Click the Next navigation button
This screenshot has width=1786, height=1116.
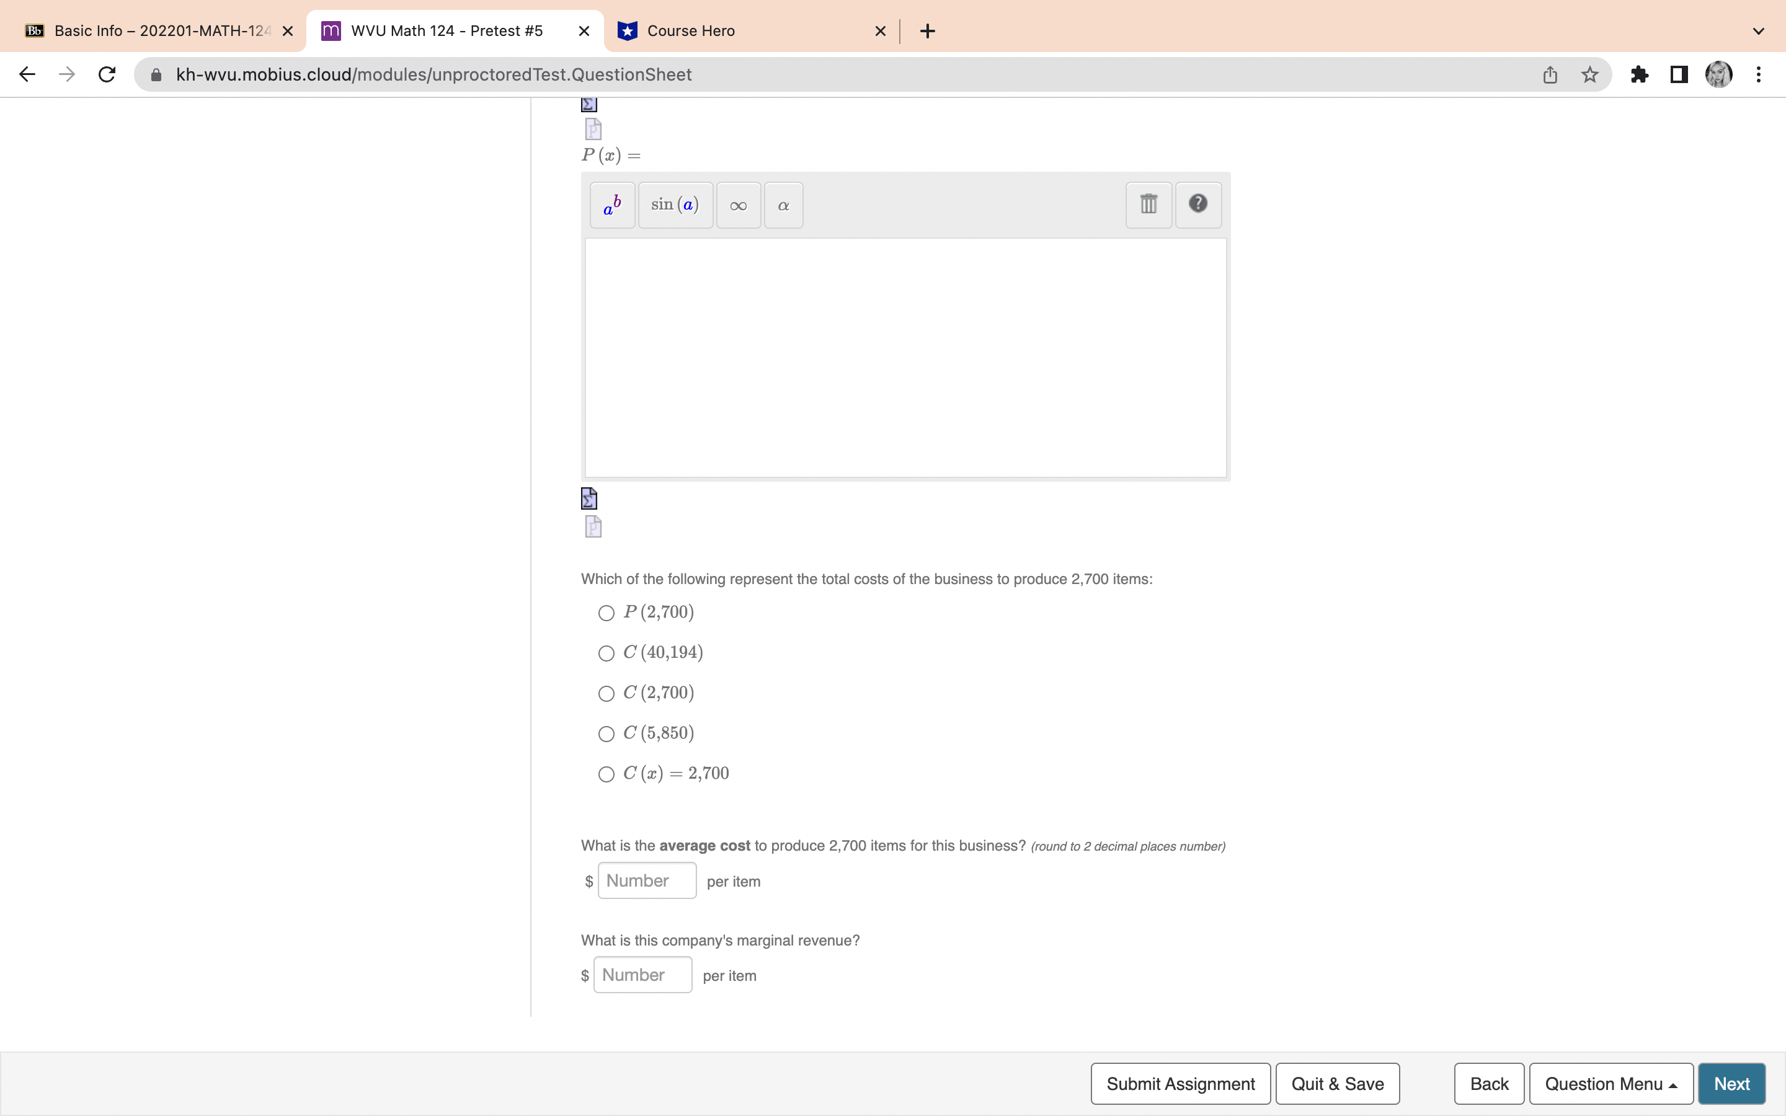click(x=1733, y=1083)
